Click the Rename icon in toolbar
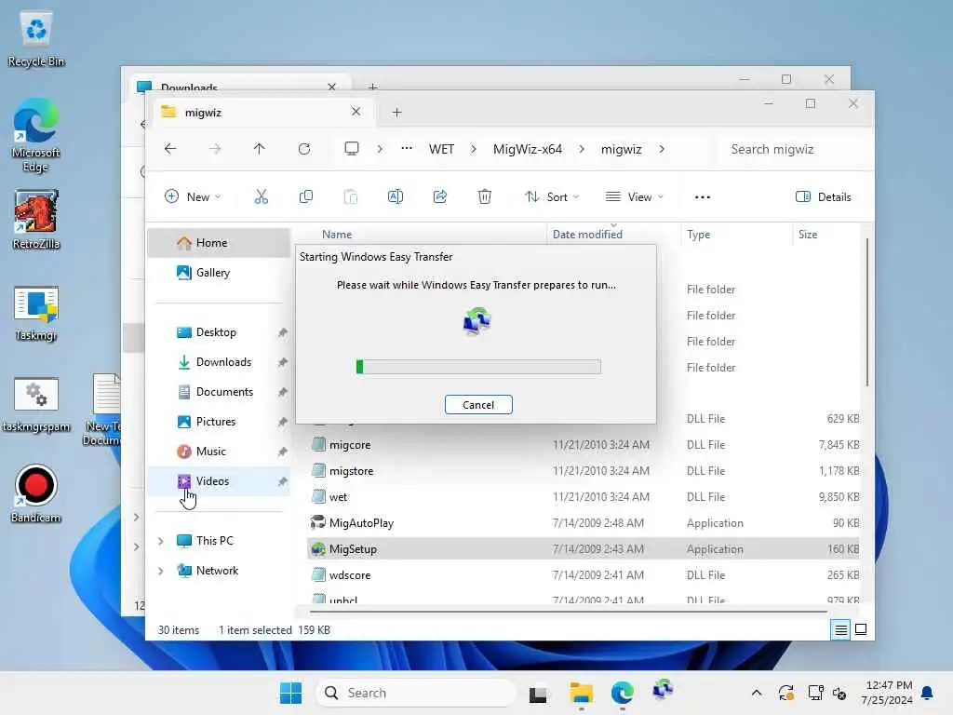Image resolution: width=953 pixels, height=715 pixels. pos(395,196)
